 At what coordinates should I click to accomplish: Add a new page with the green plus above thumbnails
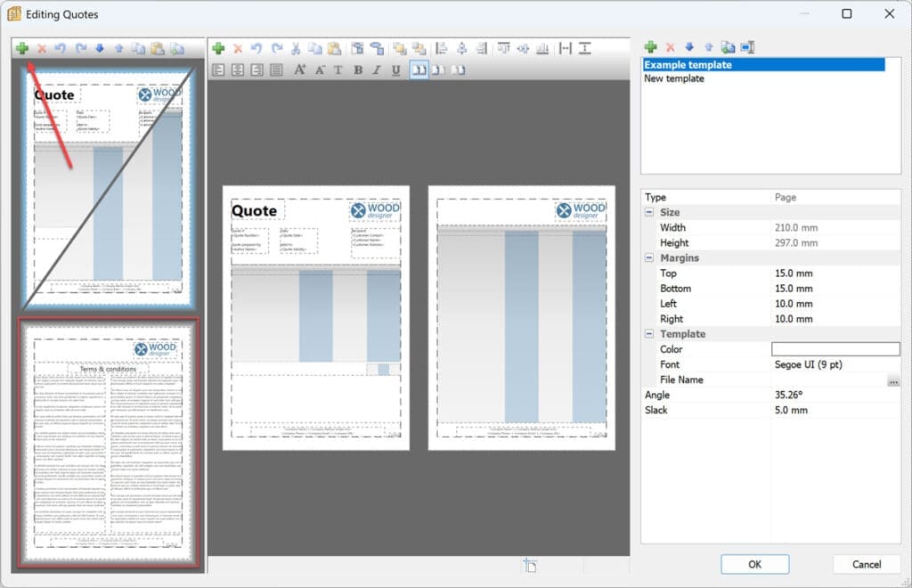coord(22,48)
